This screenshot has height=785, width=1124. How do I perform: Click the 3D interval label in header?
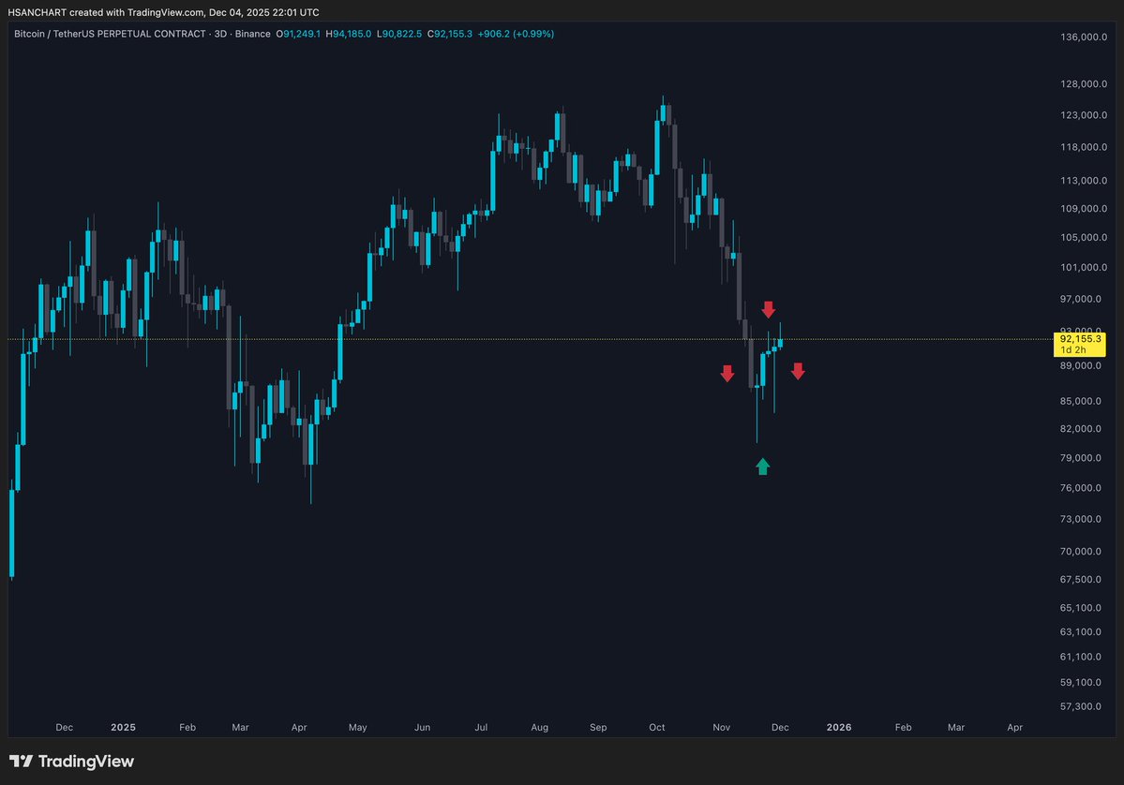(x=221, y=34)
